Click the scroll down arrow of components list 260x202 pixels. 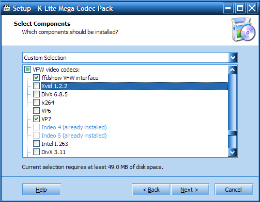[x=232, y=152]
